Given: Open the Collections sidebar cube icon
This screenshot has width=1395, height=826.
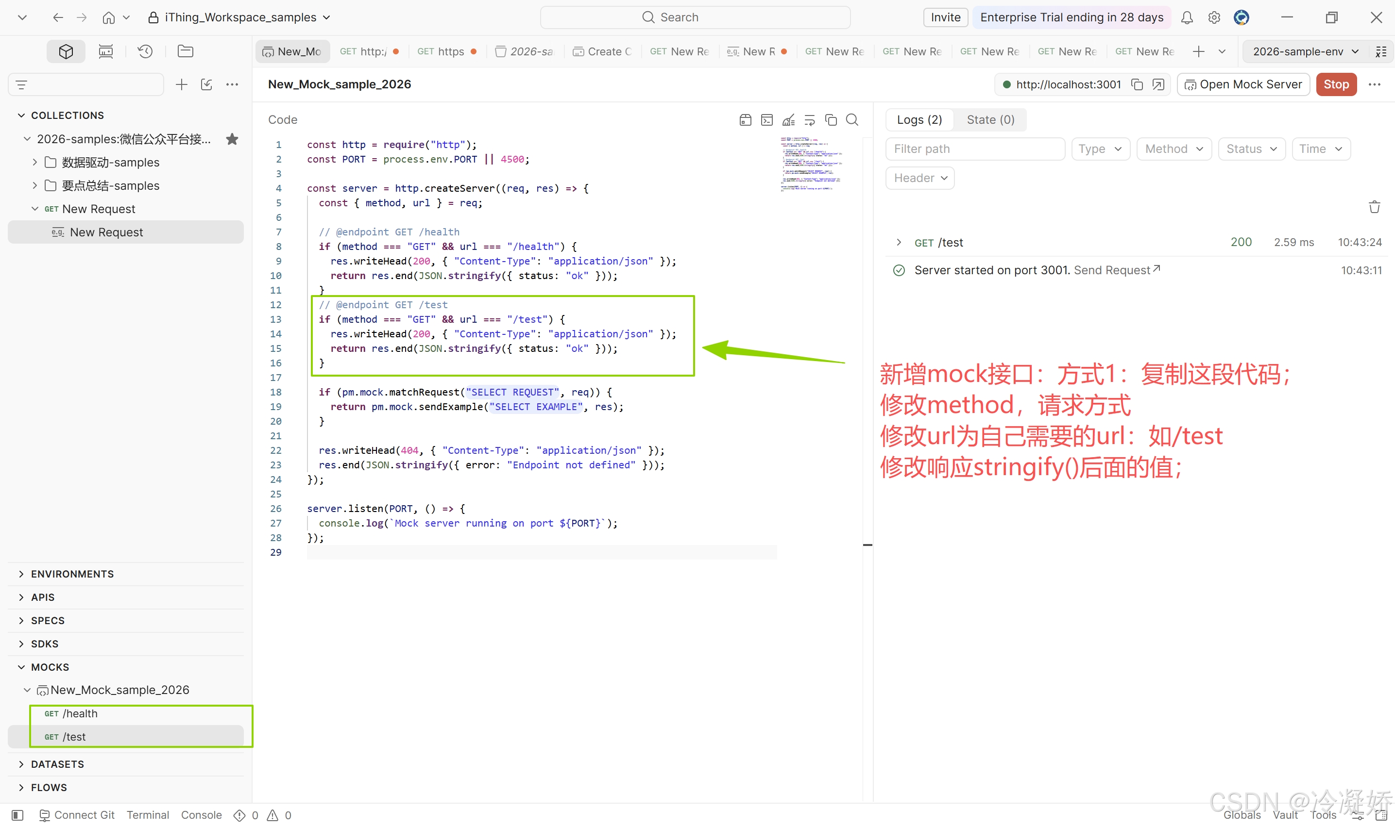Looking at the screenshot, I should [66, 51].
